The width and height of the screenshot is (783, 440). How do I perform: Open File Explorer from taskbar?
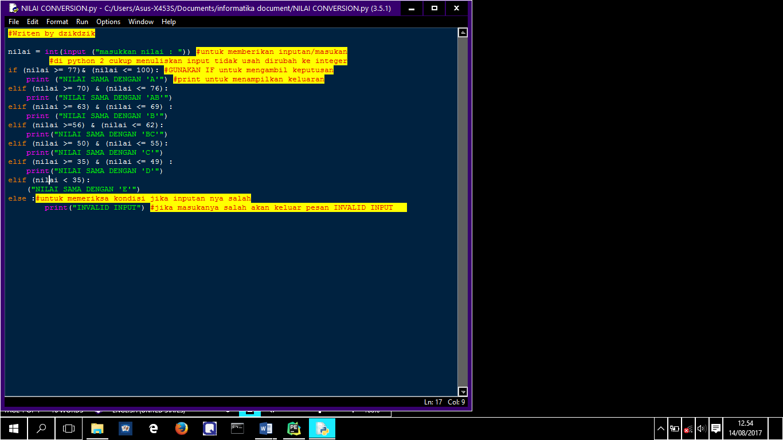pyautogui.click(x=97, y=428)
